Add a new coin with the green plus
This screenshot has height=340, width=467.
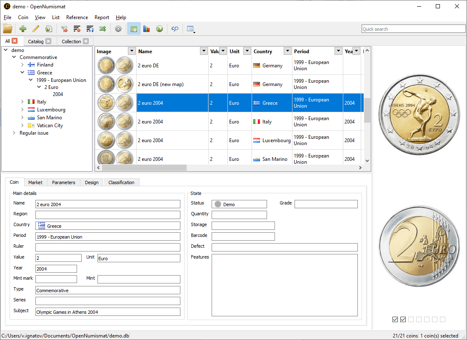pyautogui.click(x=22, y=29)
